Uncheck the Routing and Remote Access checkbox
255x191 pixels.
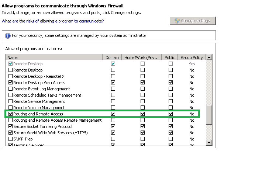pyautogui.click(x=10, y=114)
